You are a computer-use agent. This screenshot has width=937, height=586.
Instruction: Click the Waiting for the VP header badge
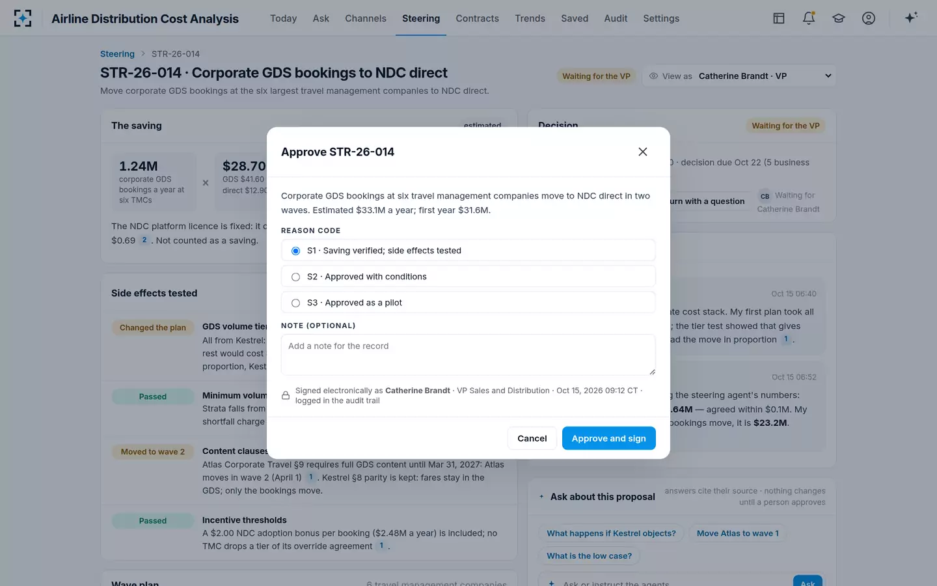596,76
